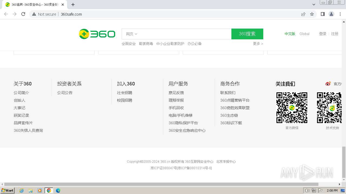Screen dimensions: 346x194
Task: Open File Explorer in taskbar
Action: pos(31,190)
